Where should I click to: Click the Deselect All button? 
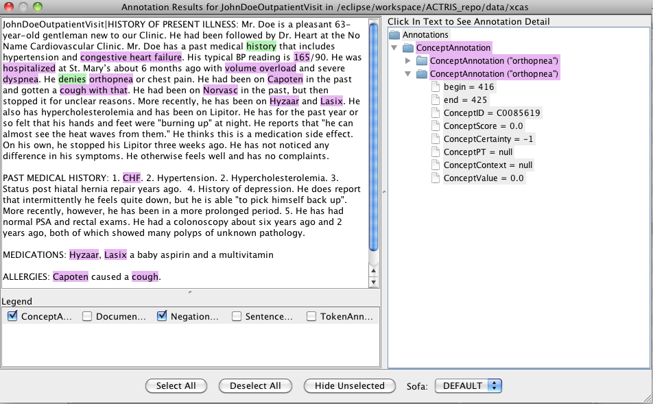(x=255, y=385)
